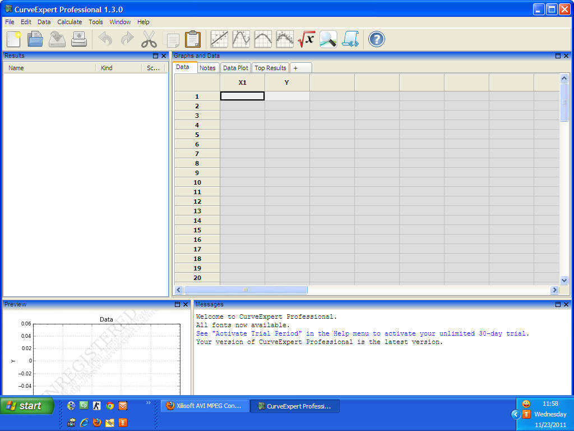Screen dimensions: 574x431
Task: Sort Results by Name column
Action: coord(49,68)
